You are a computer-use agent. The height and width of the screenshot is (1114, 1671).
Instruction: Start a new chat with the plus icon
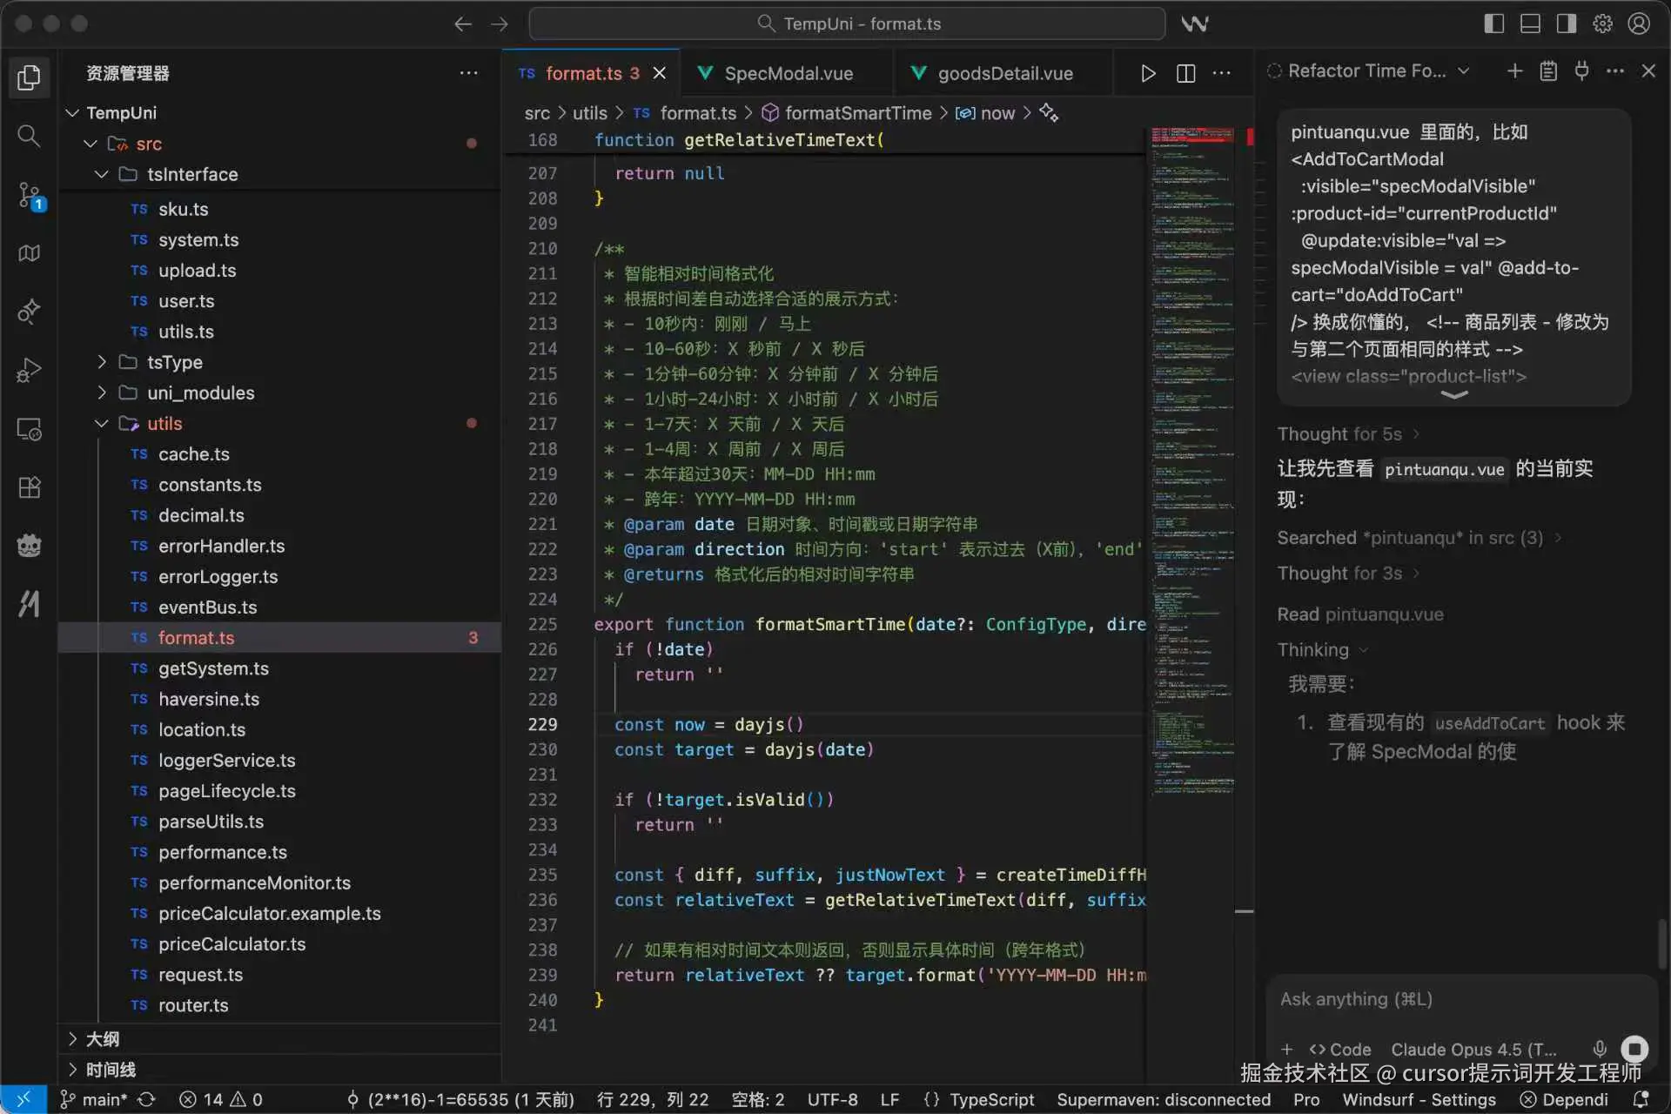pos(1514,70)
